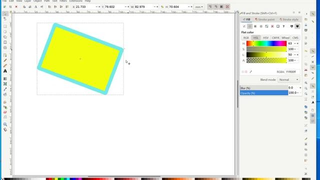Click the first rotate object toolbar icon

point(24,6)
